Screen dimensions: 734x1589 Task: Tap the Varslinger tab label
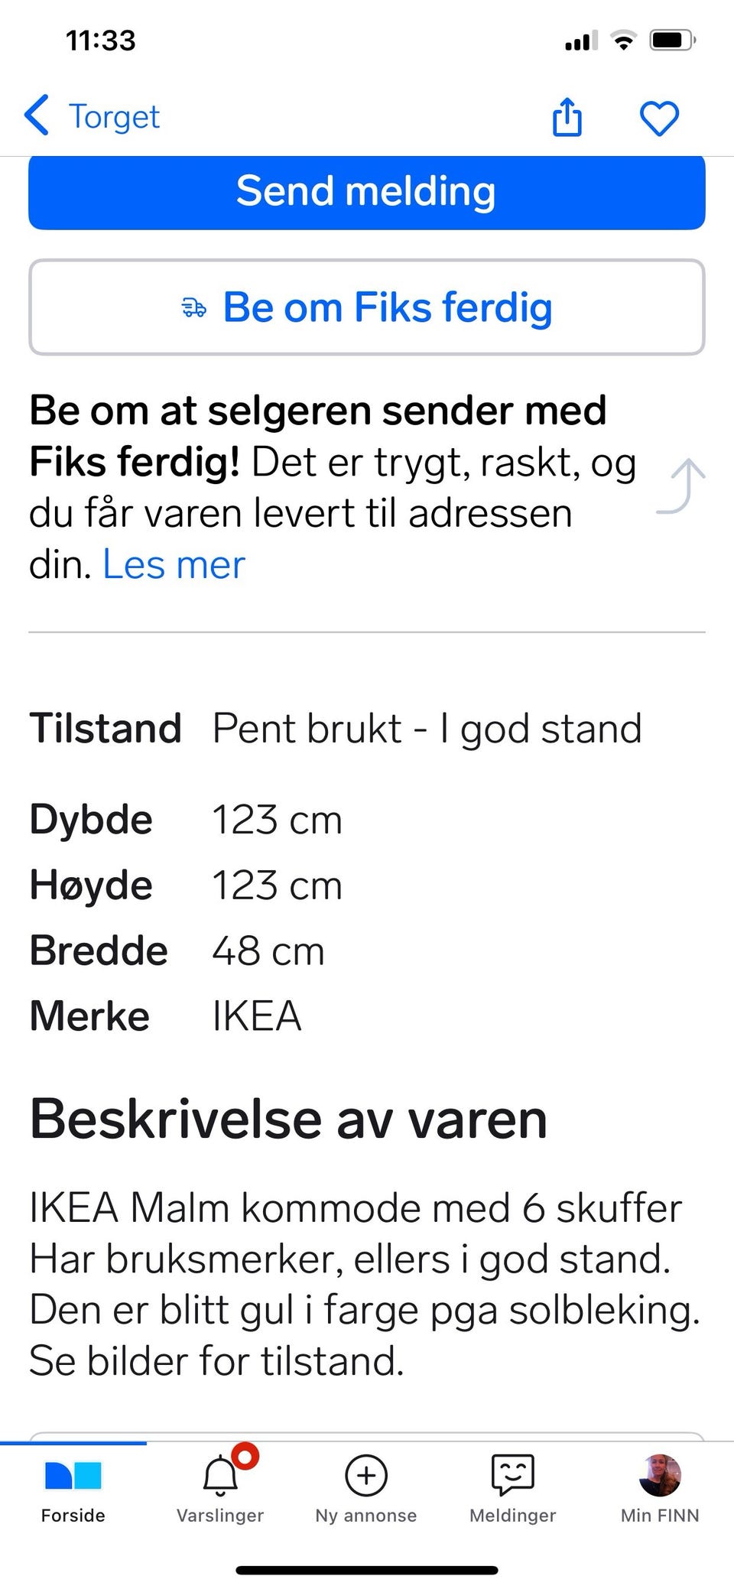coord(219,1516)
